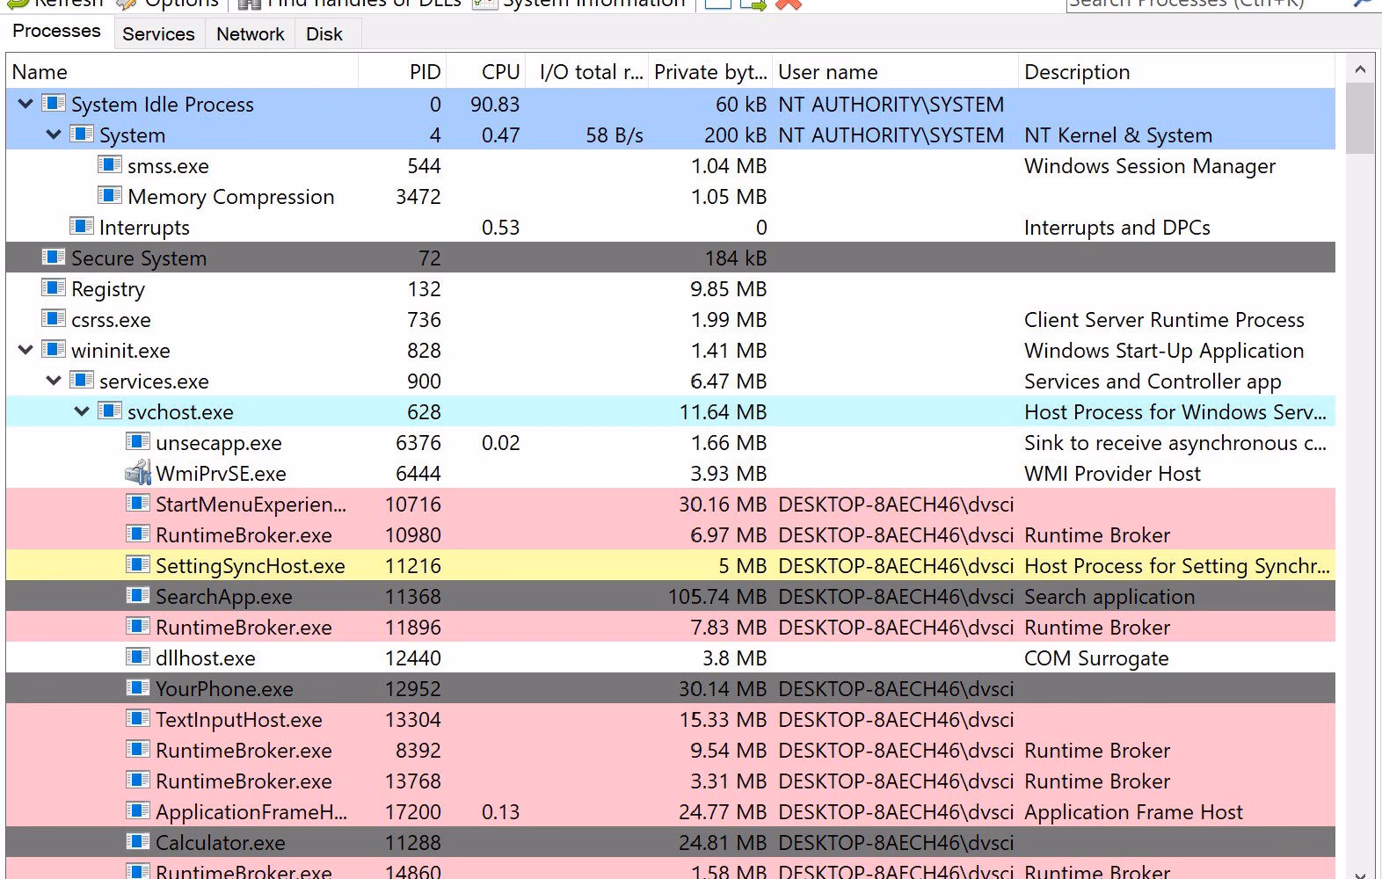This screenshot has width=1382, height=879.
Task: Collapse the wininit.exe process tree
Action: coord(25,350)
